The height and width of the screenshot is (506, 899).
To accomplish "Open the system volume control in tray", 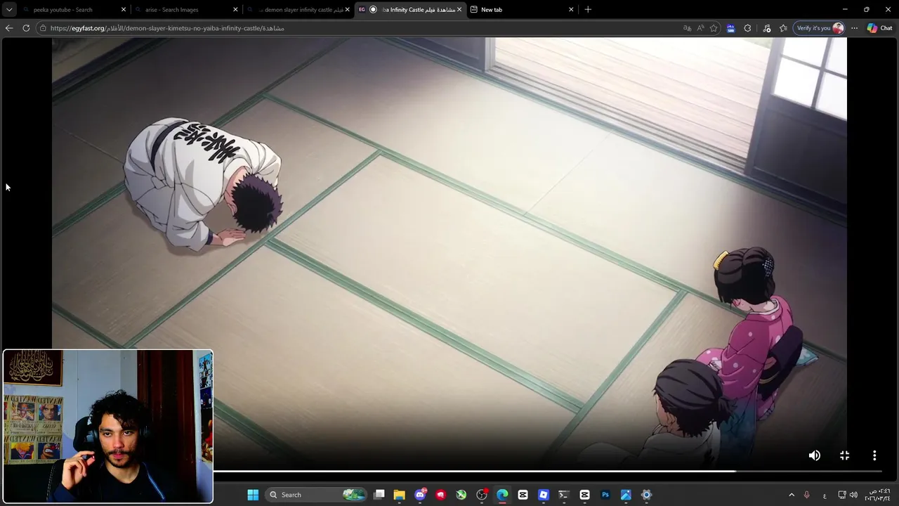I will pyautogui.click(x=853, y=495).
